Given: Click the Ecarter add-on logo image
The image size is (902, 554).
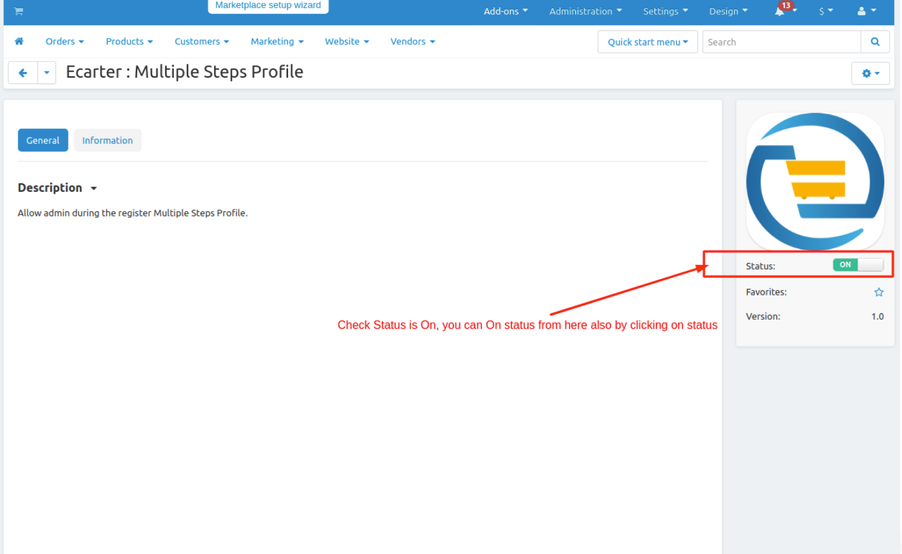Looking at the screenshot, I should coord(814,181).
